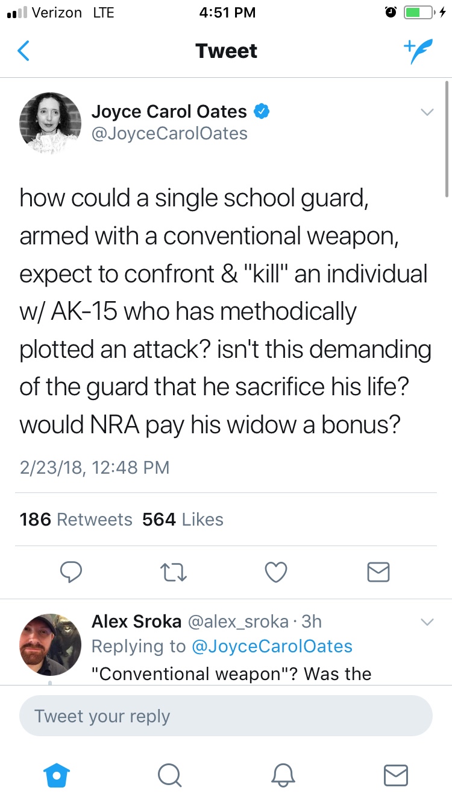This screenshot has height=805, width=452.
Task: Open the @JoyceCarolOates handle under the author name
Action: pyautogui.click(x=169, y=133)
